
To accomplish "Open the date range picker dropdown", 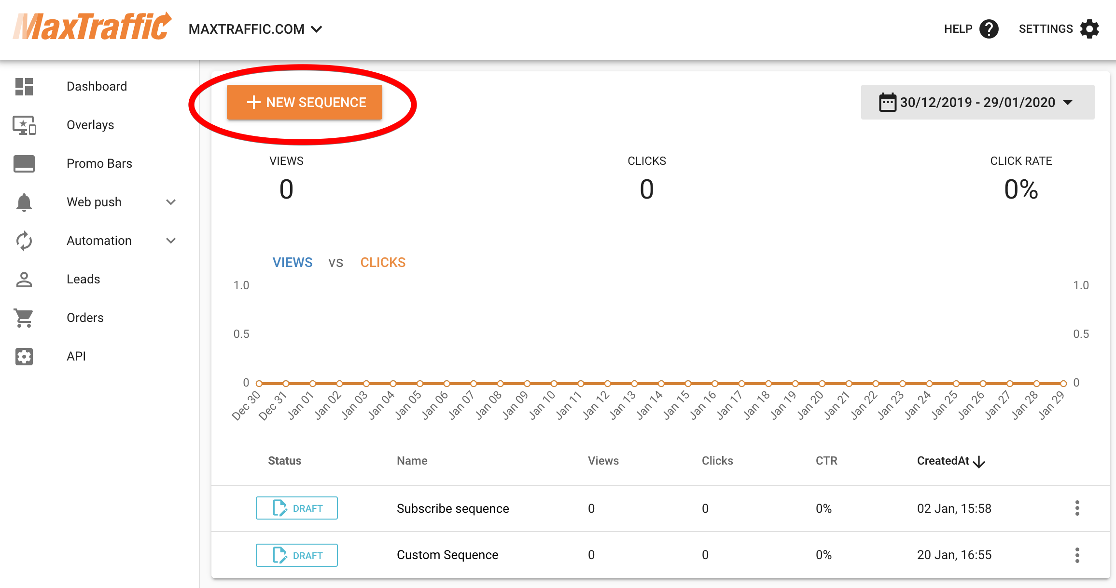I will (x=977, y=102).
